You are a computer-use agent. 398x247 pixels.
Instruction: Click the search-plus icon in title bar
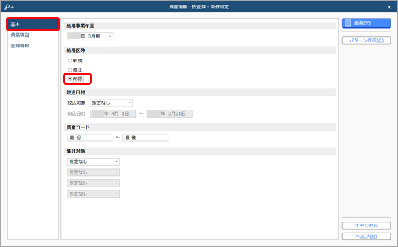click(9, 7)
